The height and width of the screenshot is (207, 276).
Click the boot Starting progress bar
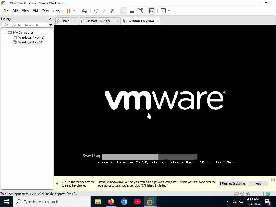(x=150, y=157)
